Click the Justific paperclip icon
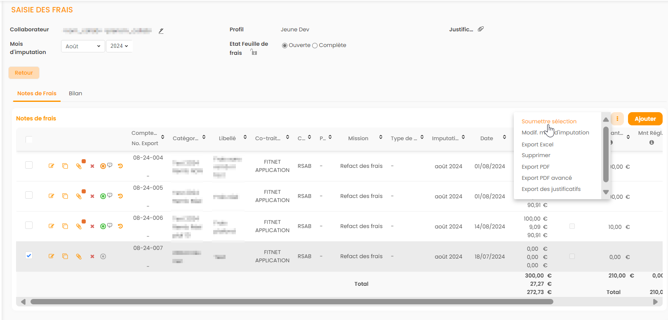The image size is (668, 320). click(481, 29)
